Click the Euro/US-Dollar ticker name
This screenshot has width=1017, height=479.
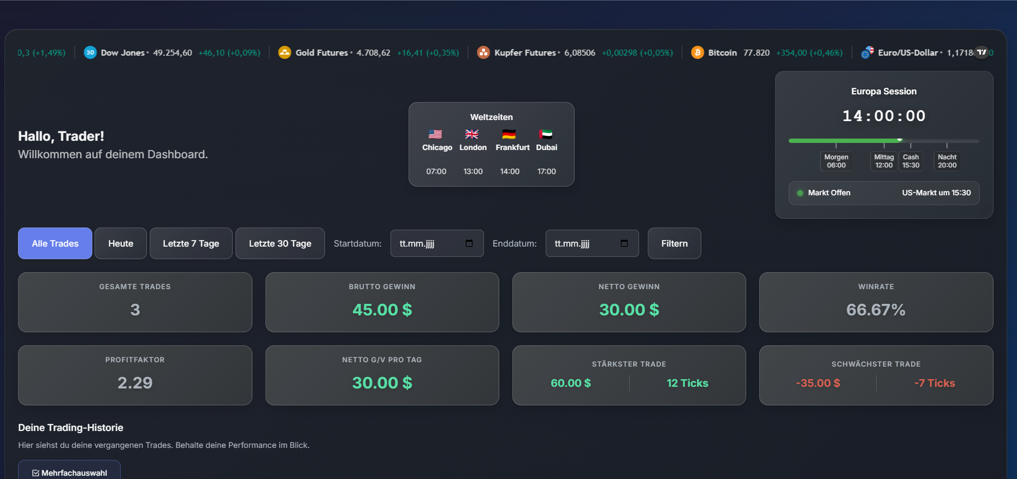[x=908, y=52]
